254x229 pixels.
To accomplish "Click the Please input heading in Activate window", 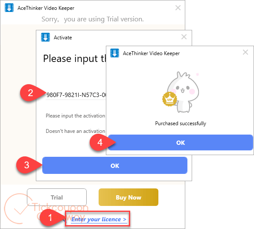I will (x=75, y=59).
